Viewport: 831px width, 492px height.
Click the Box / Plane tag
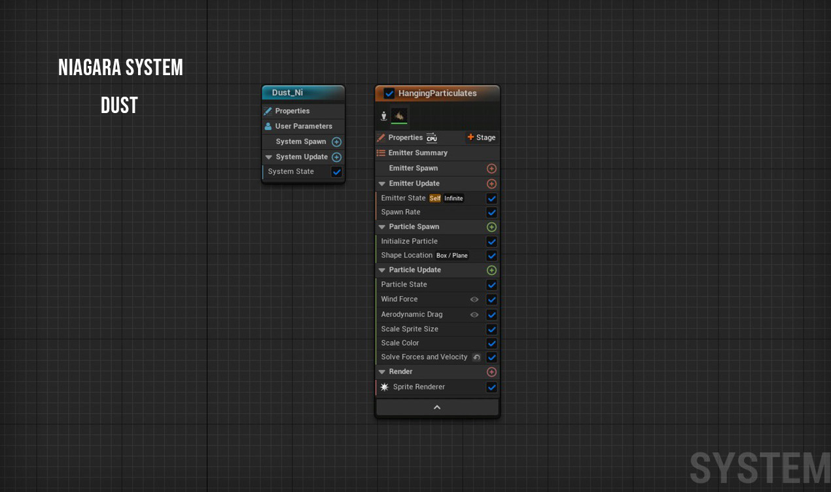coord(452,255)
